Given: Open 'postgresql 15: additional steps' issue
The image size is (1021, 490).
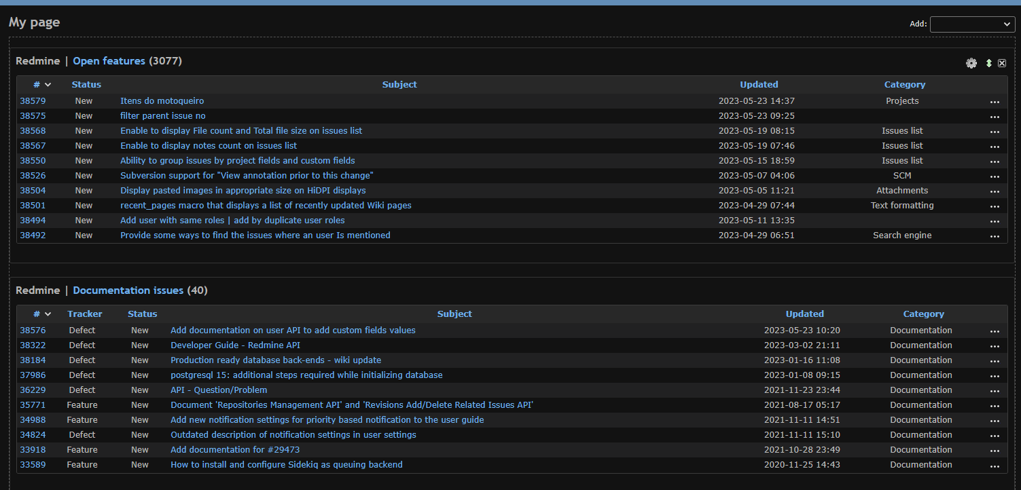Looking at the screenshot, I should [x=306, y=375].
